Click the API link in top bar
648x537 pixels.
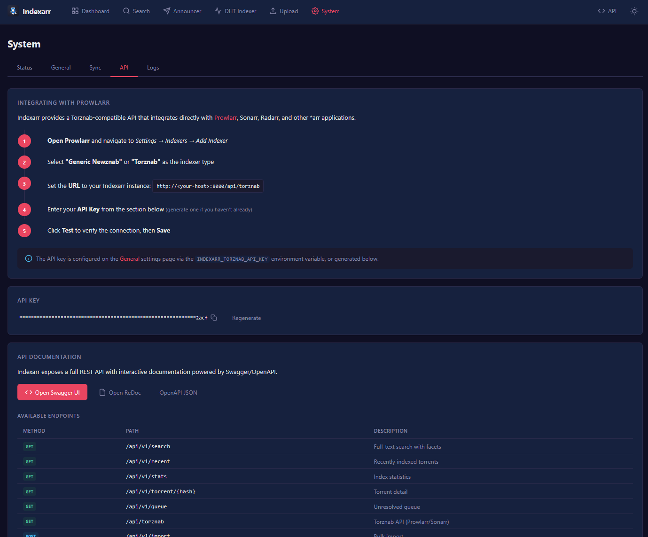607,11
